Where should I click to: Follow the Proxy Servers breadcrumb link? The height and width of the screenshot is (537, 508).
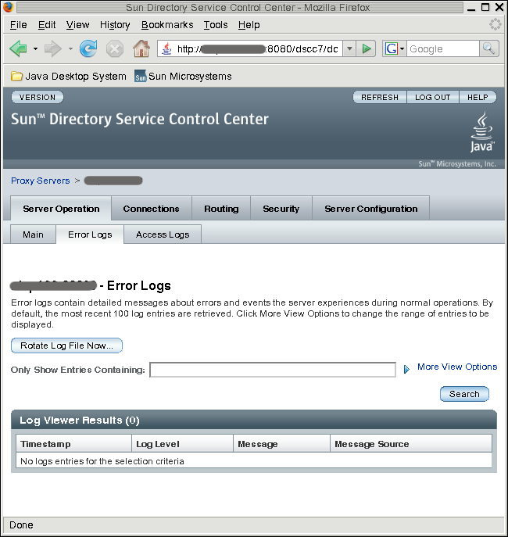(x=41, y=181)
